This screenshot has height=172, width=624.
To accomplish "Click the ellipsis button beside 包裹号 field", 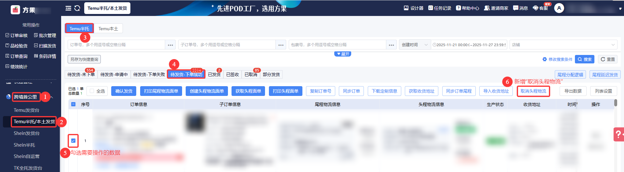I will [392, 45].
